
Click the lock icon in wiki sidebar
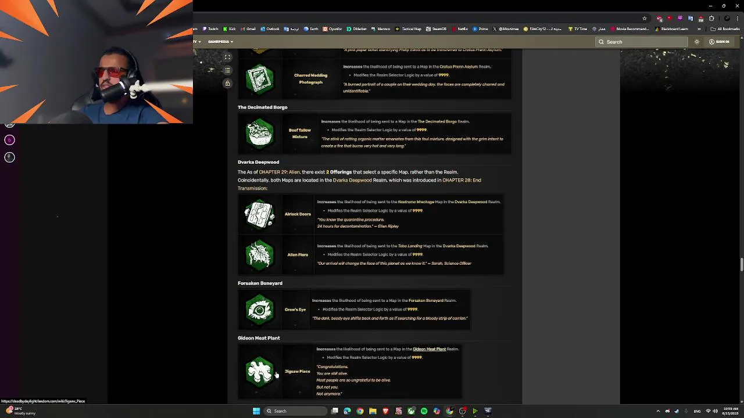[228, 84]
